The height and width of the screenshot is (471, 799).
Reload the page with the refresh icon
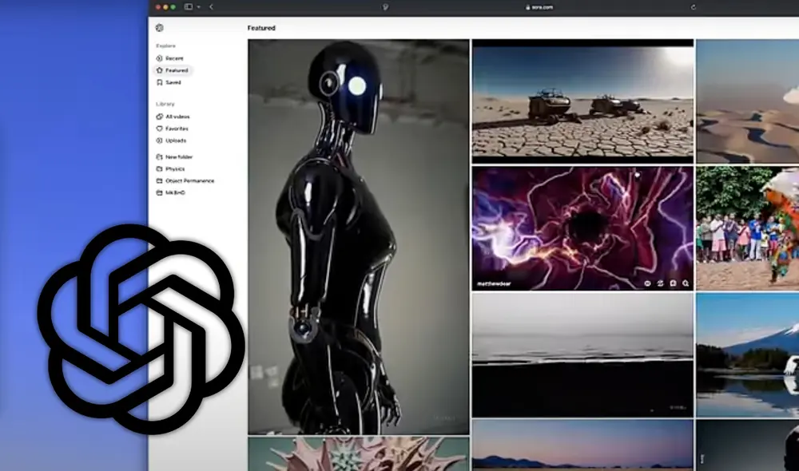[x=693, y=6]
